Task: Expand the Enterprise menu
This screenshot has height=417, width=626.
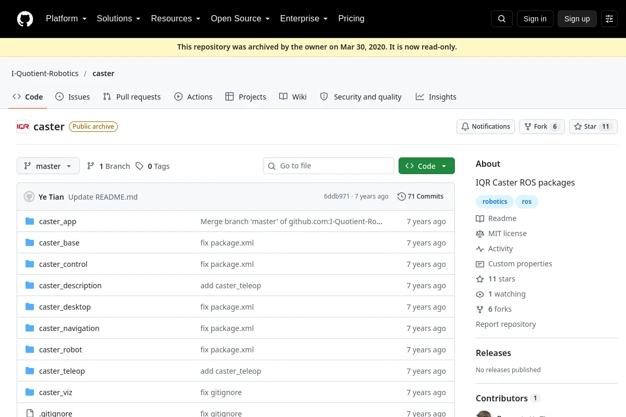Action: point(304,19)
